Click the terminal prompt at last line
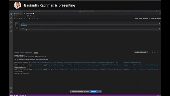The height and width of the screenshot is (96, 170). (22, 73)
